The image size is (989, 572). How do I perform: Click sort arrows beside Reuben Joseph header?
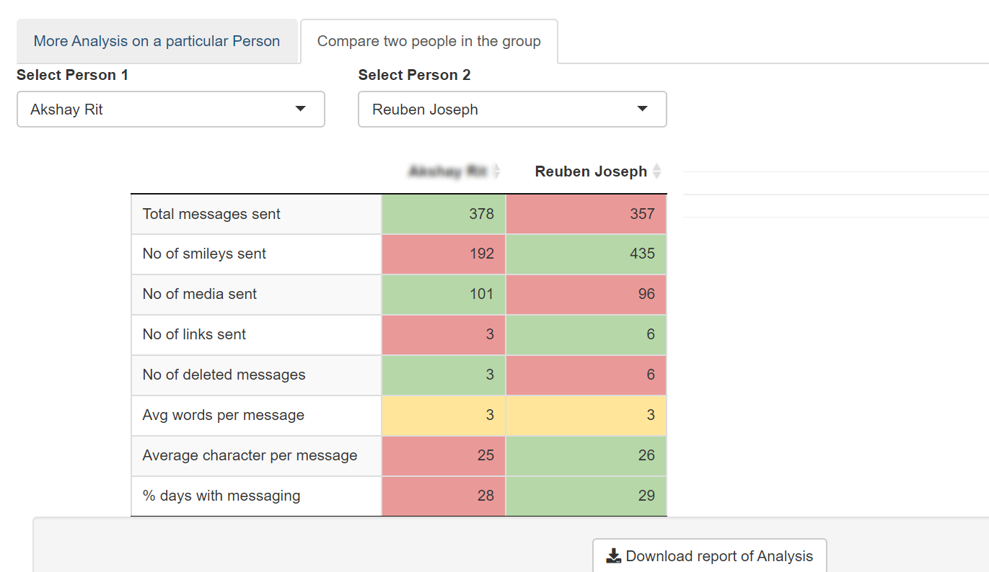pos(656,171)
